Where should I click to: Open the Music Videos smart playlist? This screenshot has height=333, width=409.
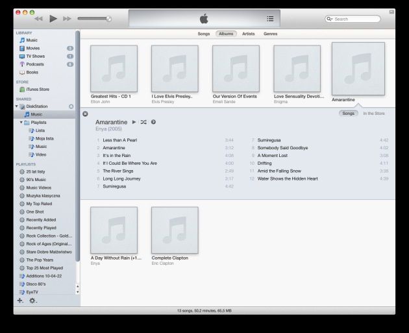point(38,188)
